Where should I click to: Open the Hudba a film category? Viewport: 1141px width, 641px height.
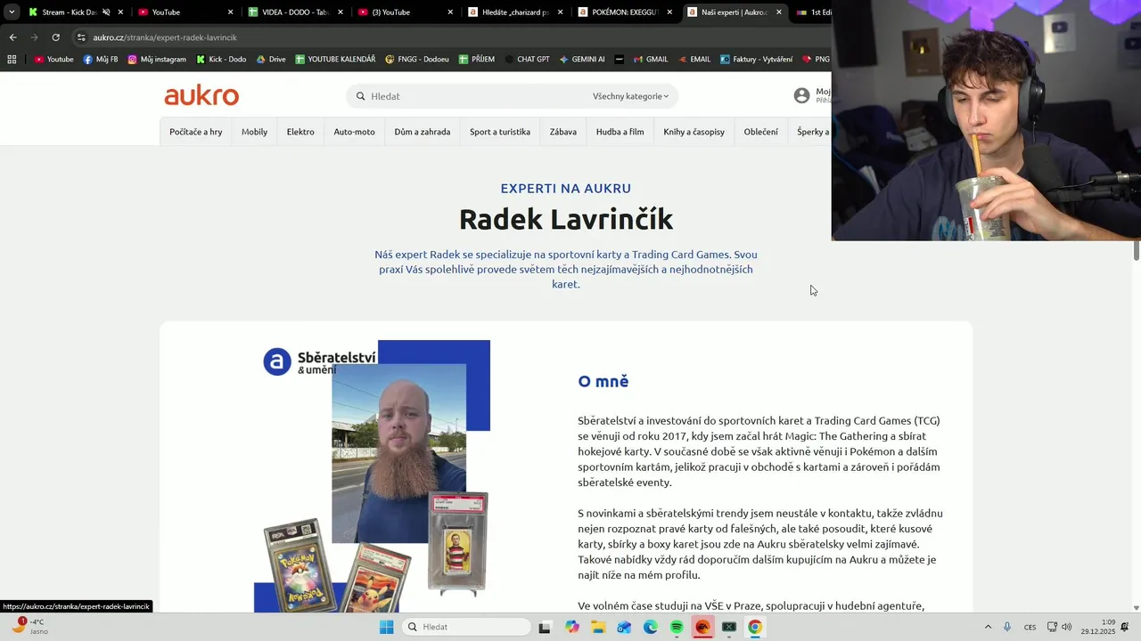620,132
